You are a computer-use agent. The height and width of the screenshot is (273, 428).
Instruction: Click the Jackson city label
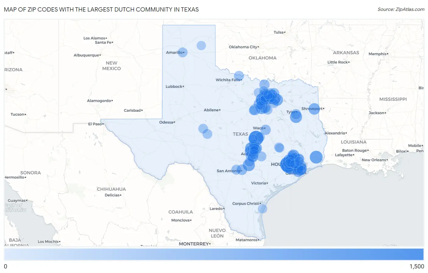377,113
